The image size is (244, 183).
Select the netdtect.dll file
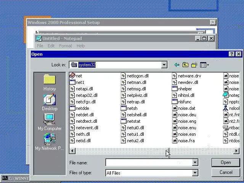tap(83, 121)
